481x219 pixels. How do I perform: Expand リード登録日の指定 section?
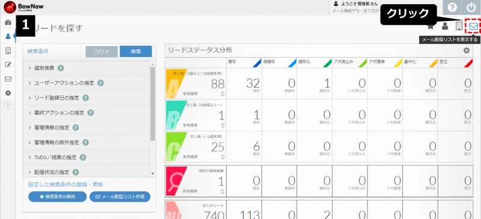pos(87,98)
